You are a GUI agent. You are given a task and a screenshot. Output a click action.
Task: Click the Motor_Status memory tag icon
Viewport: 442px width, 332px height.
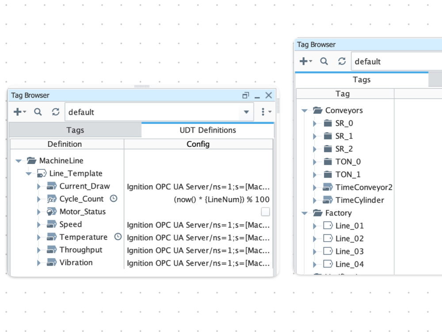(x=52, y=212)
